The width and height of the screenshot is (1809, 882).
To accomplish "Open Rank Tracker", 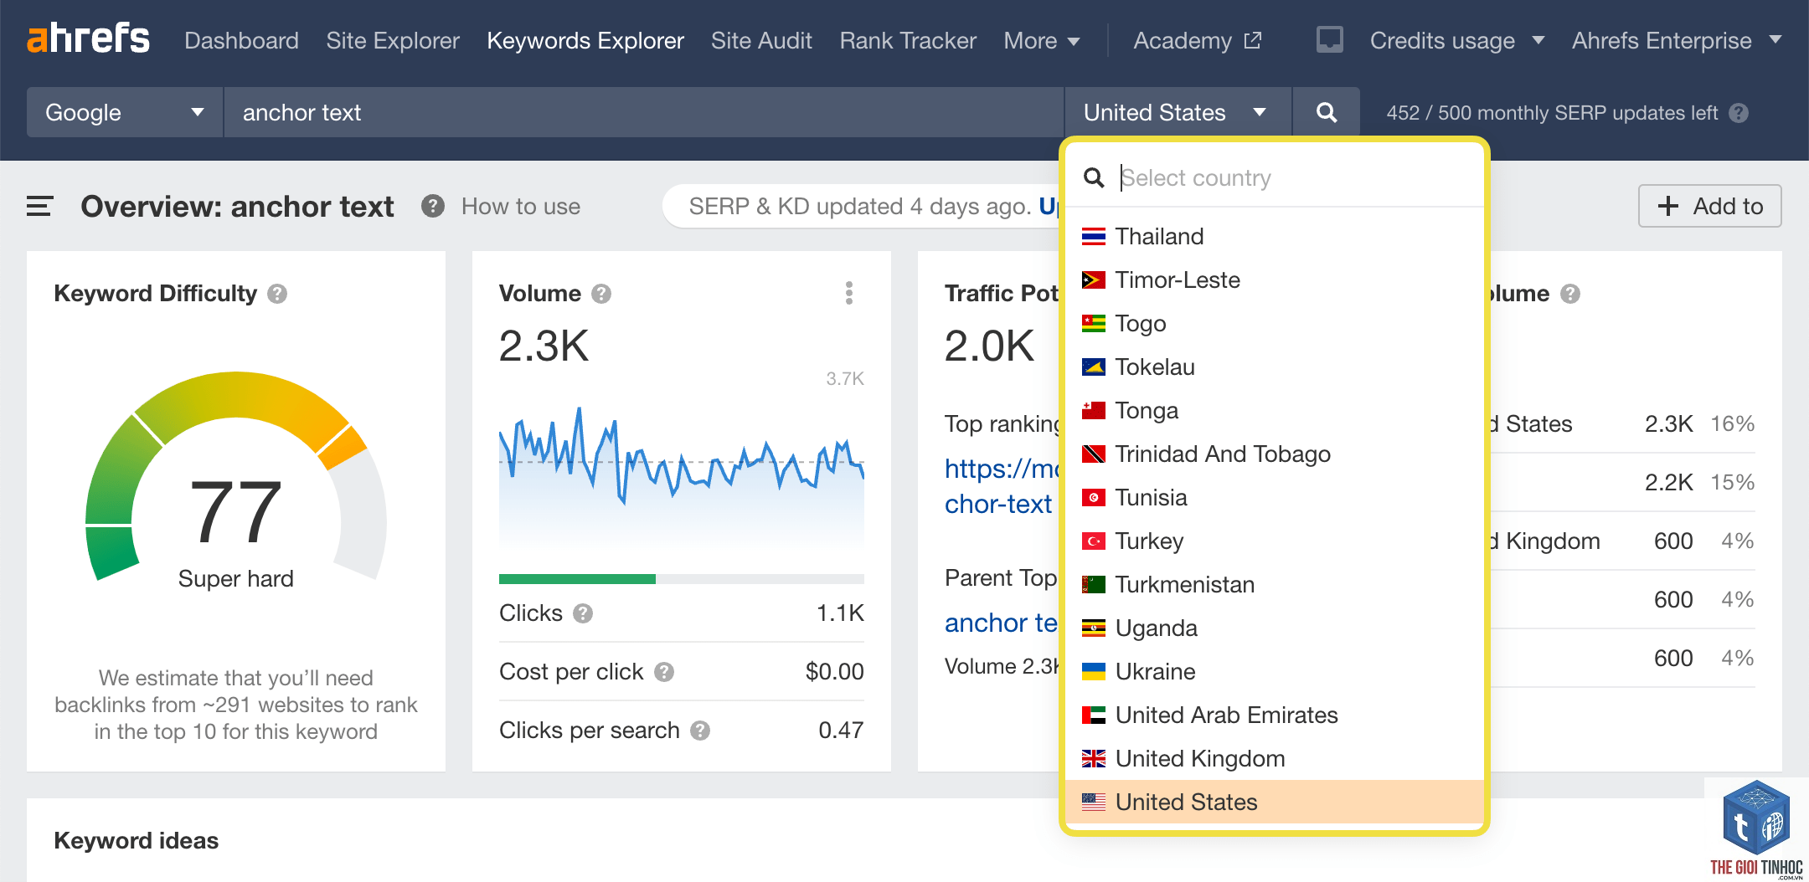I will coord(908,40).
